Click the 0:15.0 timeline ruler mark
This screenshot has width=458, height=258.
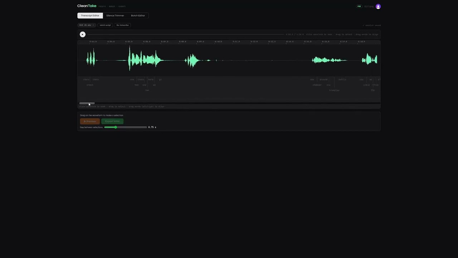coord(308,42)
